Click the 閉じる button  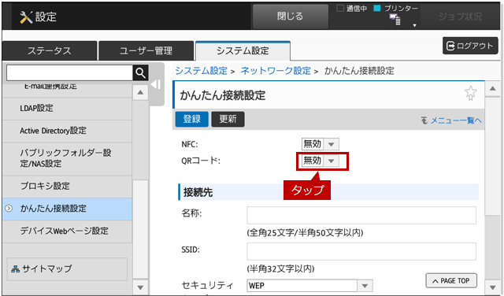pyautogui.click(x=291, y=16)
